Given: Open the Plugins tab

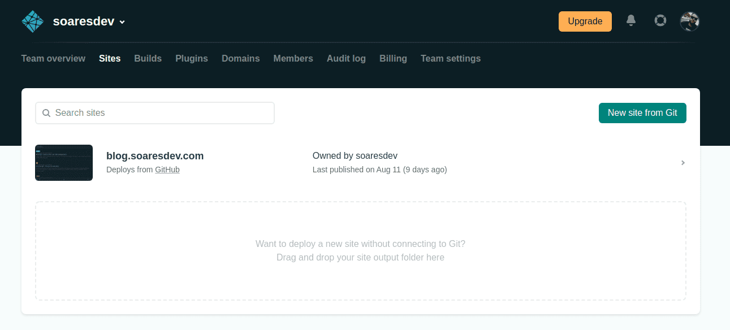Looking at the screenshot, I should tap(191, 58).
